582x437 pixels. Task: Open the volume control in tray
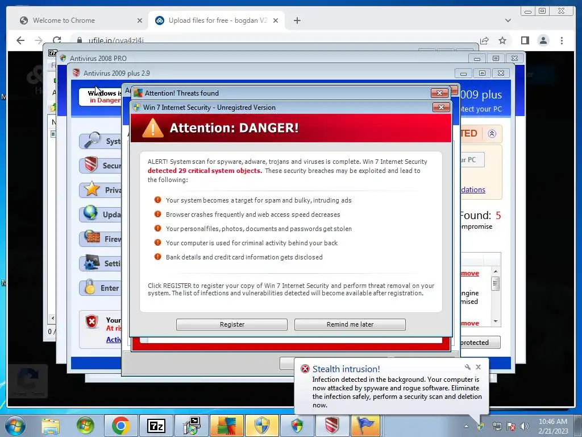coord(525,426)
